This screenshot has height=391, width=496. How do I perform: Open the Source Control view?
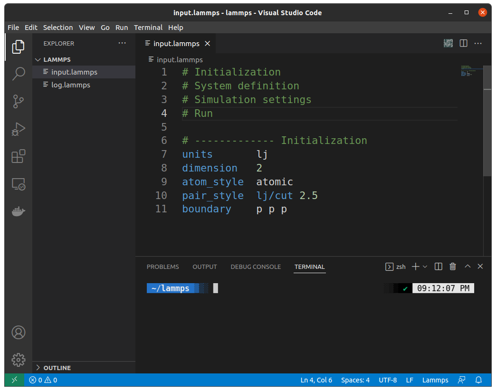click(18, 101)
